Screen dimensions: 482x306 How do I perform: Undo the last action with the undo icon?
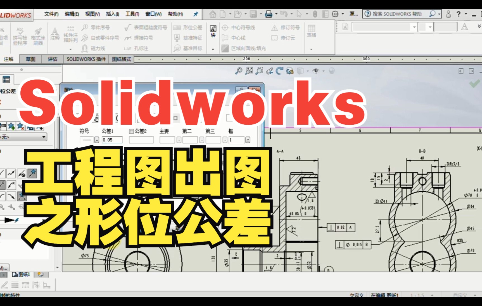click(284, 14)
